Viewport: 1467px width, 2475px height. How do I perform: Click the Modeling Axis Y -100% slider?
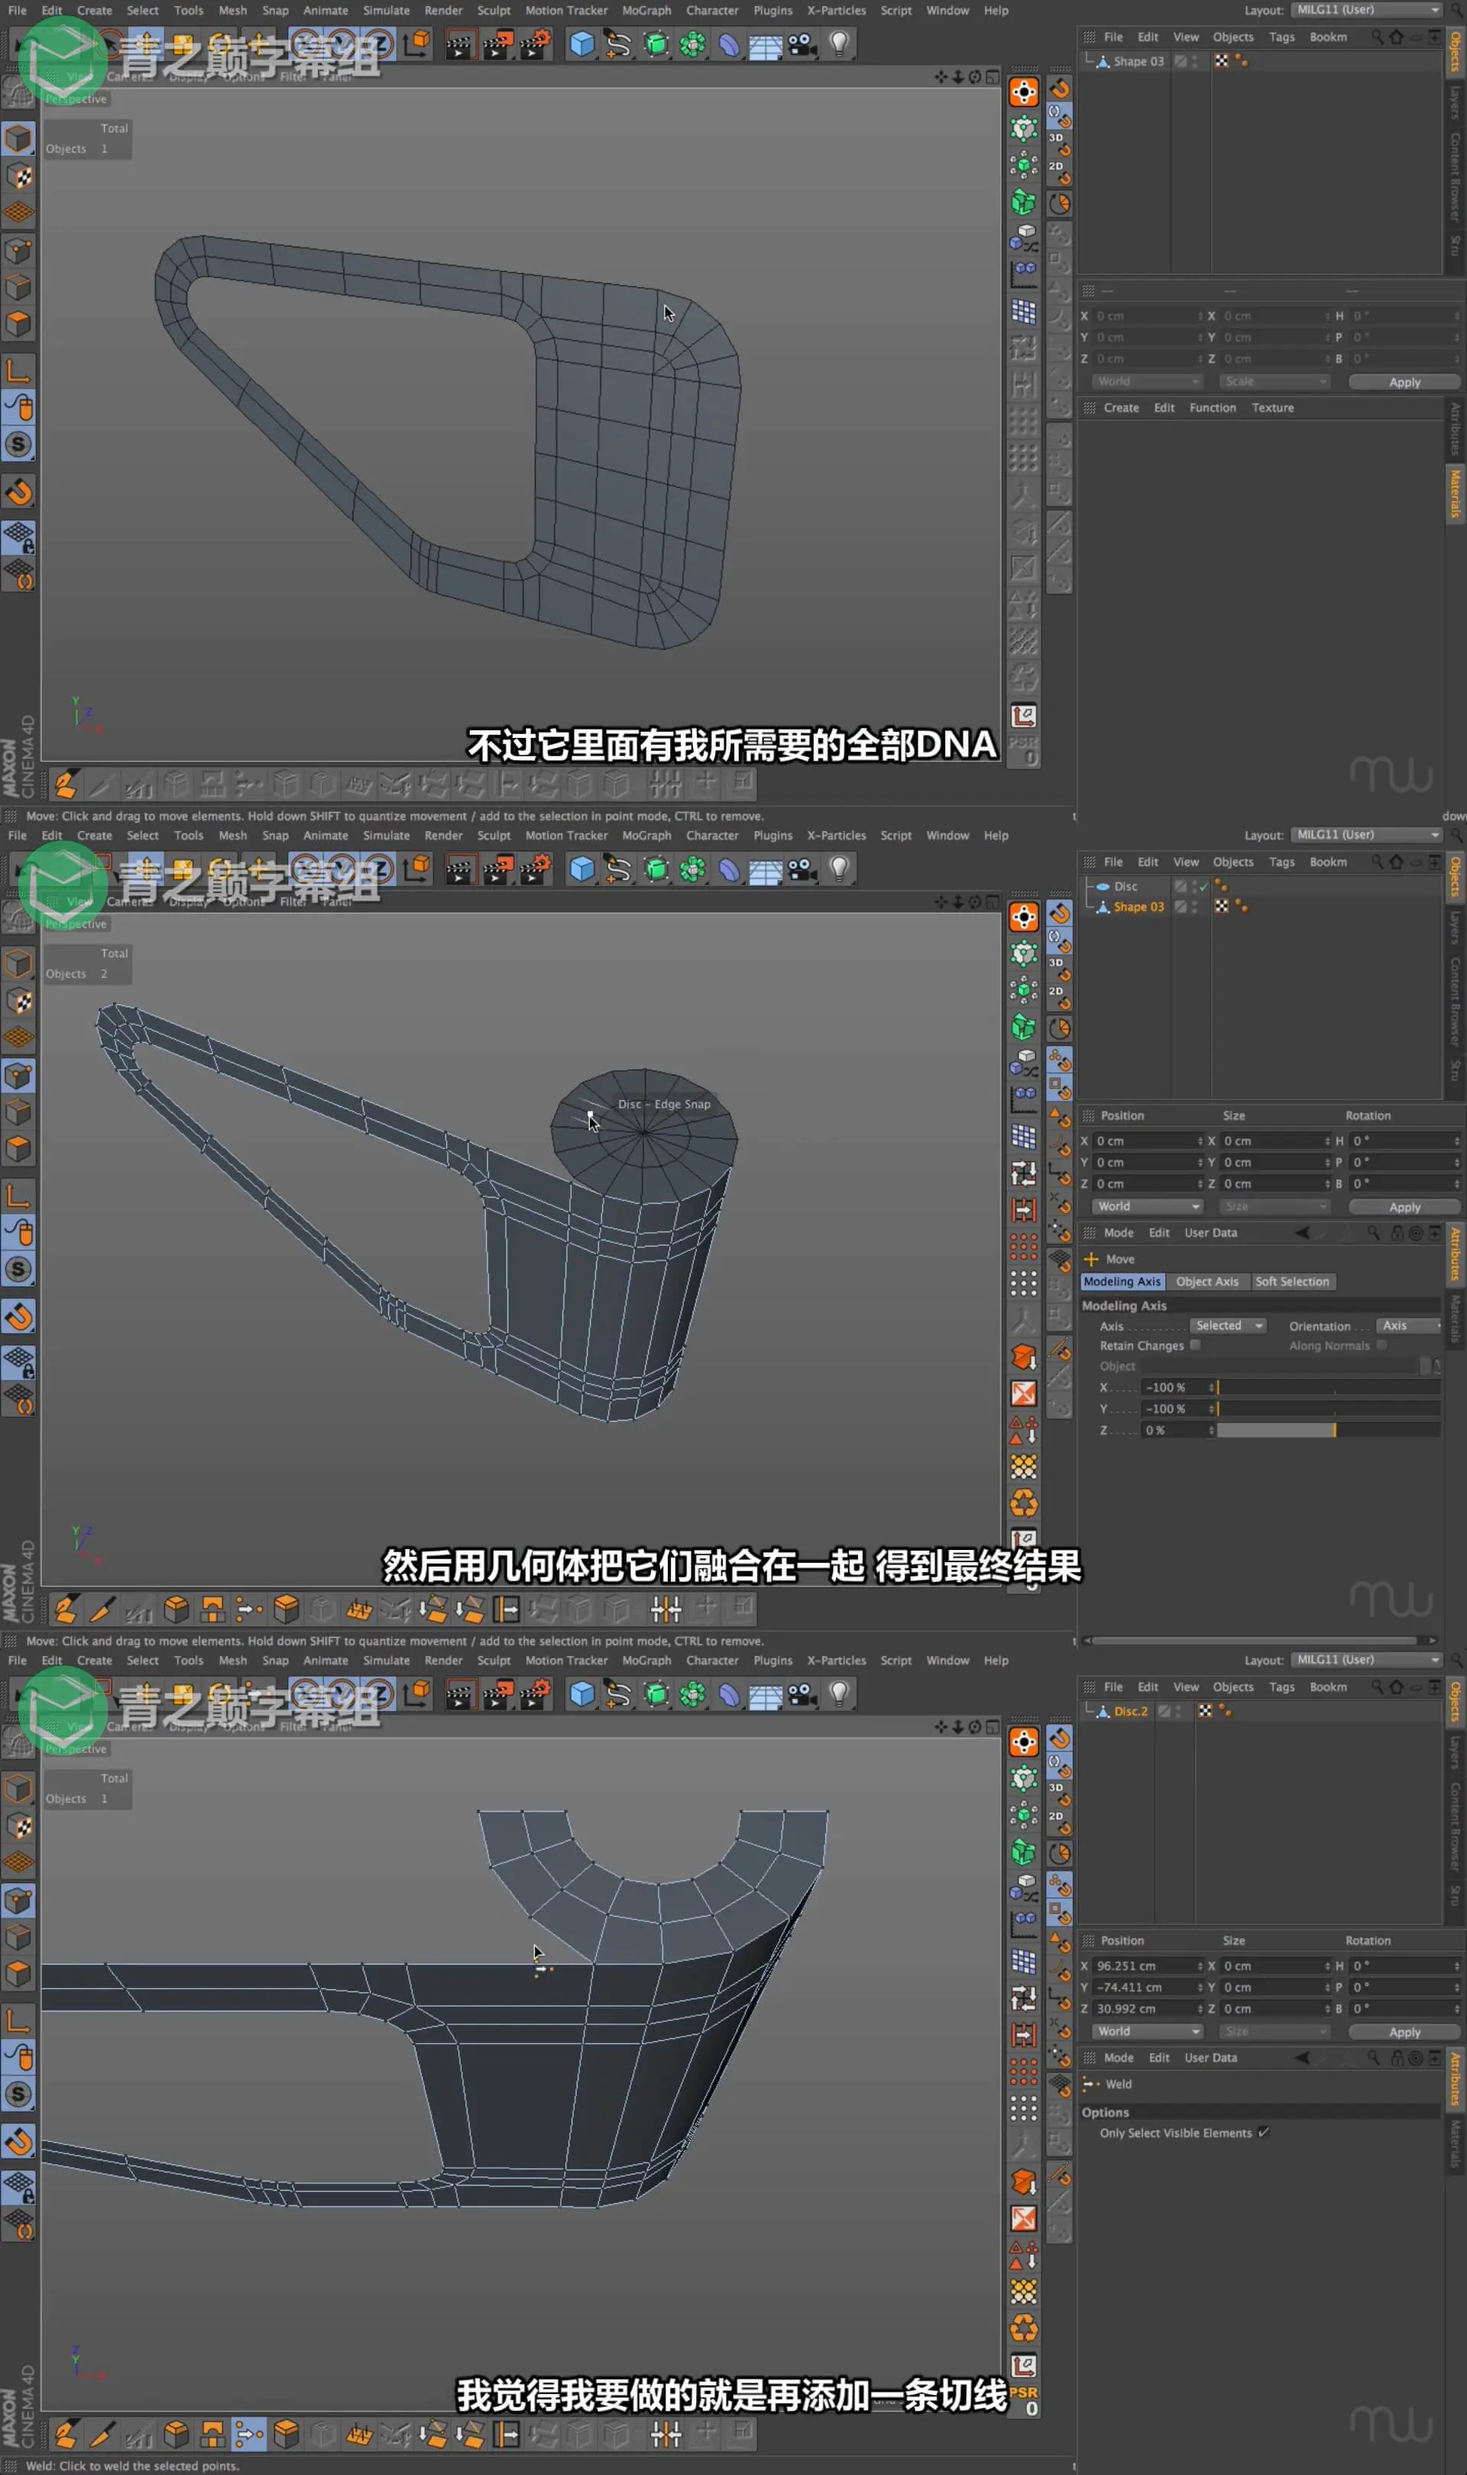click(x=1329, y=1408)
